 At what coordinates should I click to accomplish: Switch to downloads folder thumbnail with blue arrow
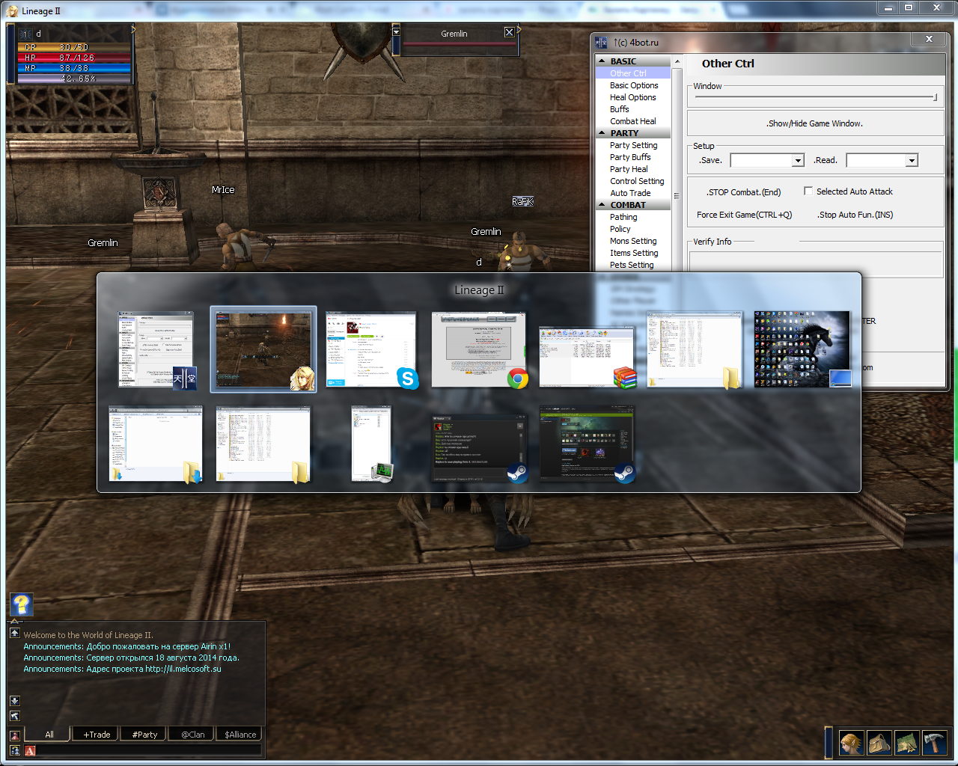(x=156, y=444)
